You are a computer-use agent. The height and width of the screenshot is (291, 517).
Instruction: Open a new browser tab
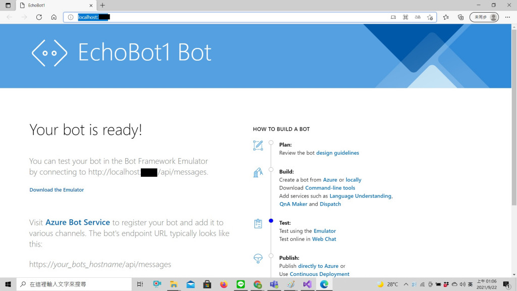(x=102, y=5)
